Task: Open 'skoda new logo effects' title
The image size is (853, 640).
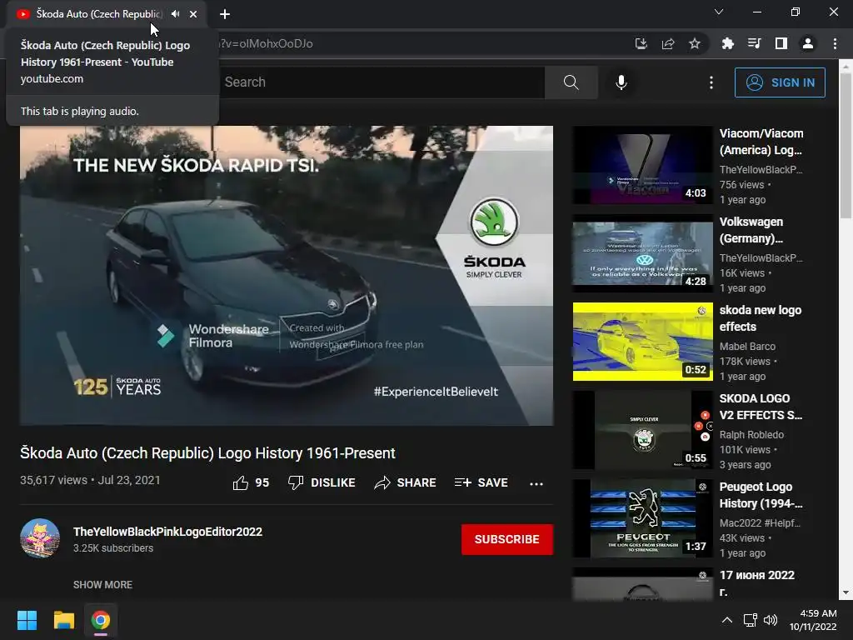Action: click(x=760, y=318)
